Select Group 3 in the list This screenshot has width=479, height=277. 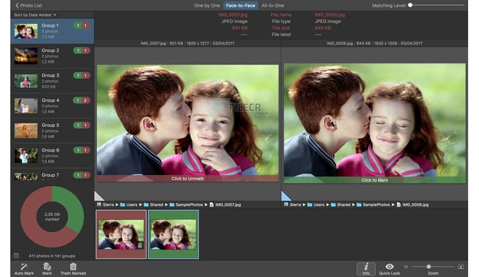click(52, 81)
